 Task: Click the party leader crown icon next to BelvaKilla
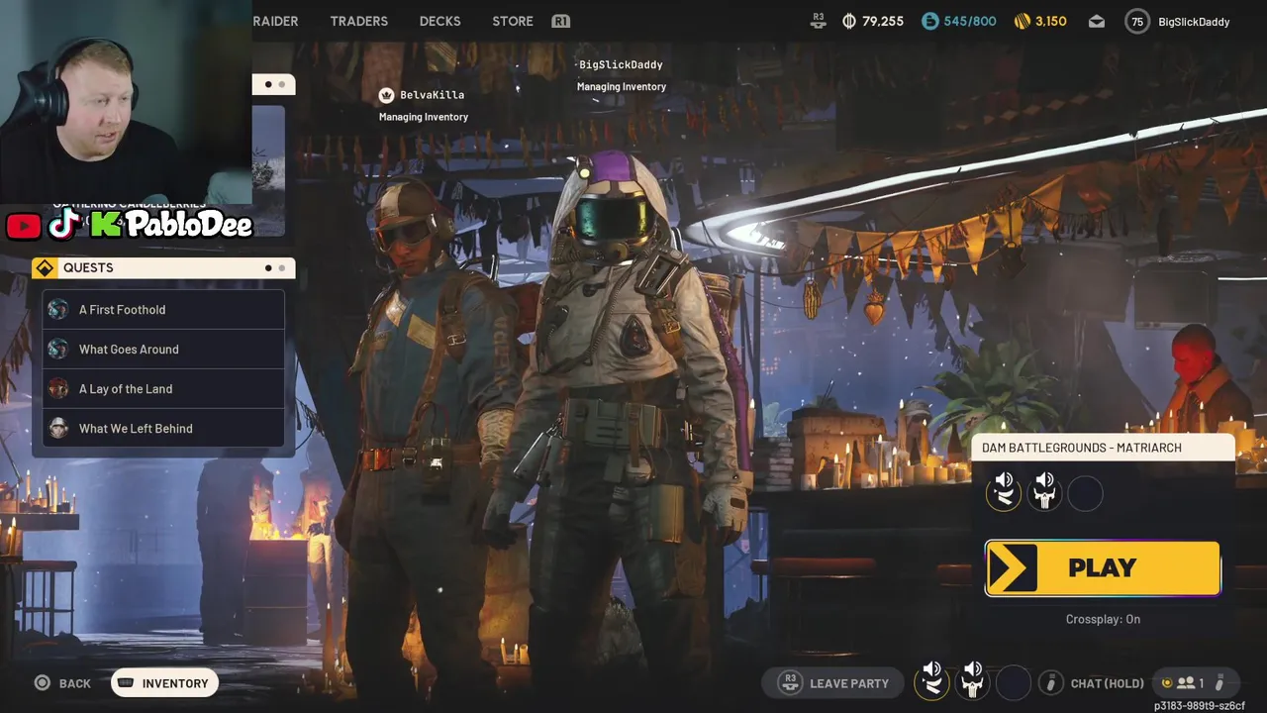387,95
